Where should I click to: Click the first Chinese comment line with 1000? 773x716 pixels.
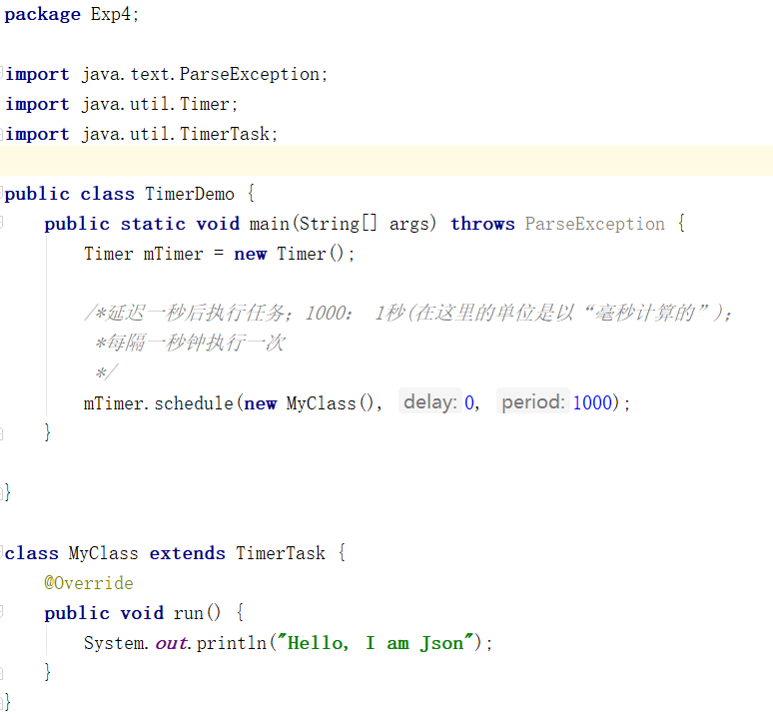tap(408, 313)
